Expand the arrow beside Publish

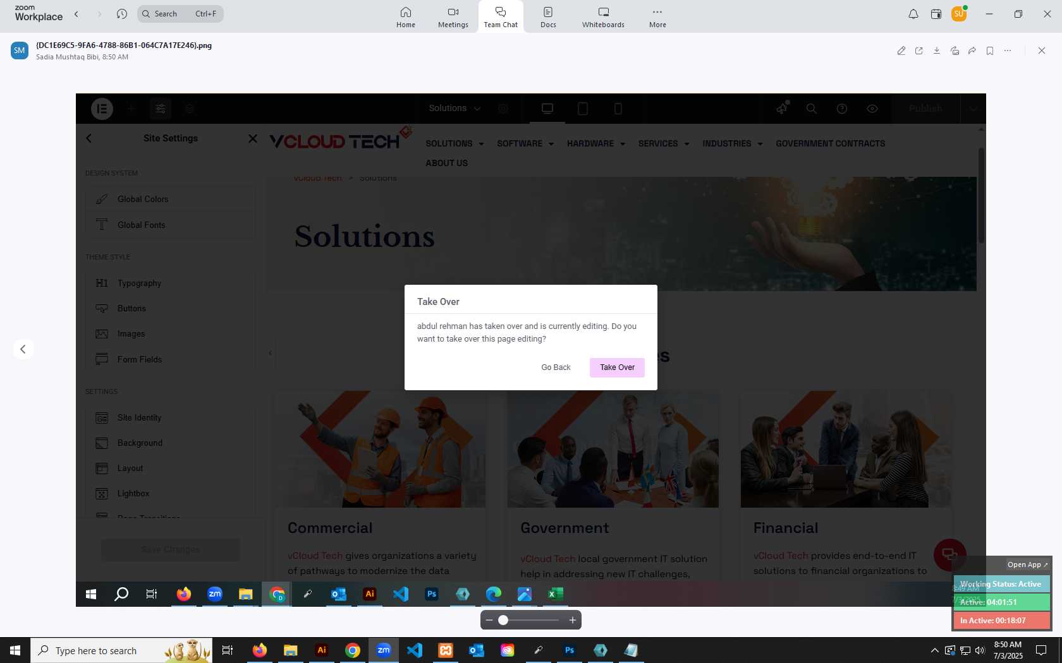(973, 109)
